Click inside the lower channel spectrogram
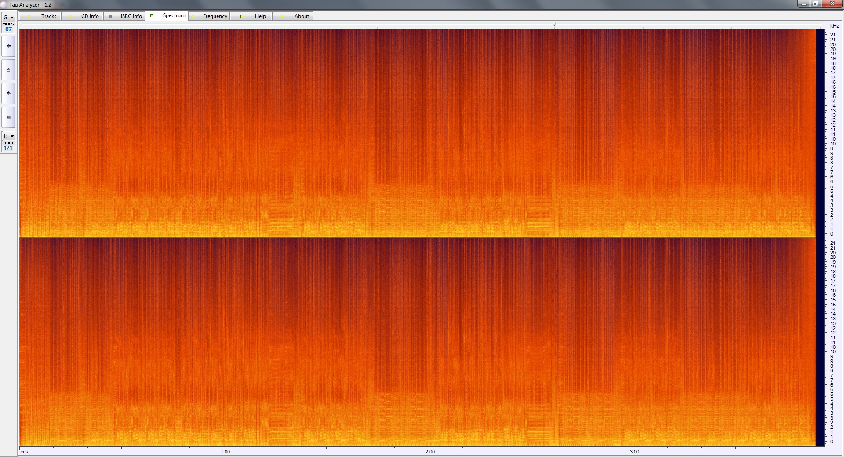The height and width of the screenshot is (457, 844). click(x=418, y=342)
